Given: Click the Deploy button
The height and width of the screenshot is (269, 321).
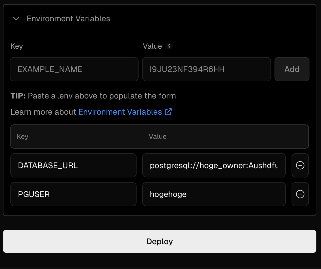Looking at the screenshot, I should tap(160, 241).
